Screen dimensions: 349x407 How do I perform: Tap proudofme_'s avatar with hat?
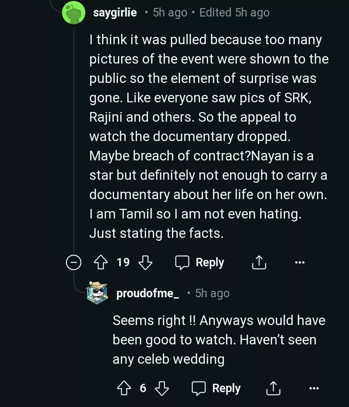click(97, 293)
